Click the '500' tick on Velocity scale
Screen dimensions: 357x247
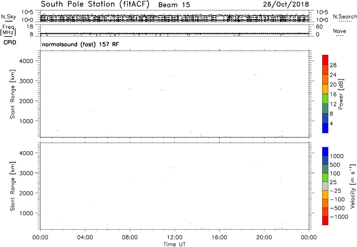335,165
